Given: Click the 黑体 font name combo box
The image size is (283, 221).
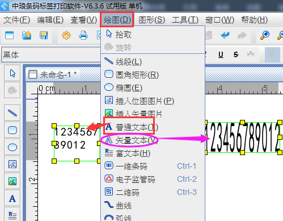Looking at the screenshot, I should [x=51, y=55].
